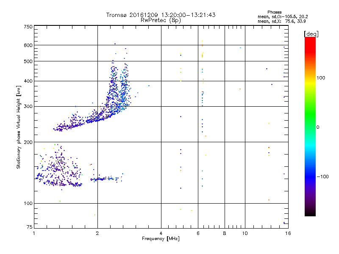Viewport: 339px width, 254px height.
Task: Select the 'RwPretec (8p)' subtitle
Action: coord(161,20)
